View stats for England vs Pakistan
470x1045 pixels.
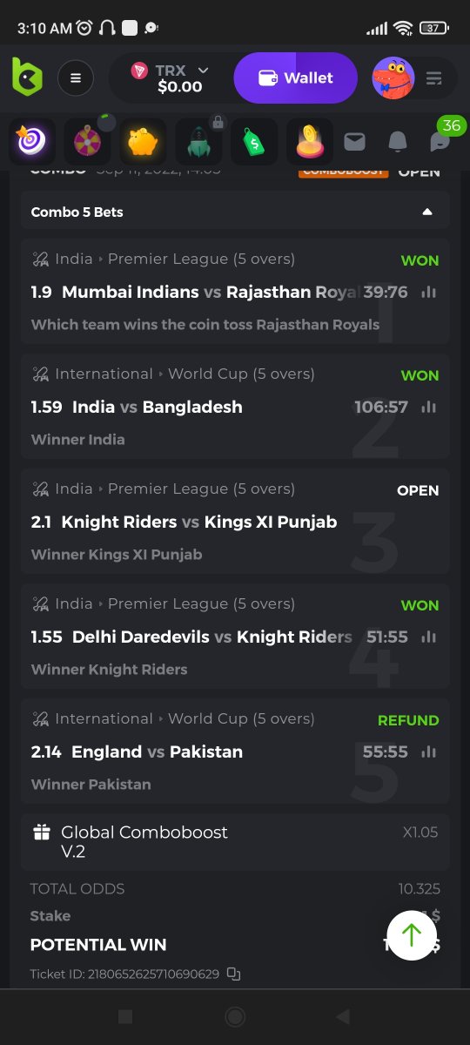[428, 752]
